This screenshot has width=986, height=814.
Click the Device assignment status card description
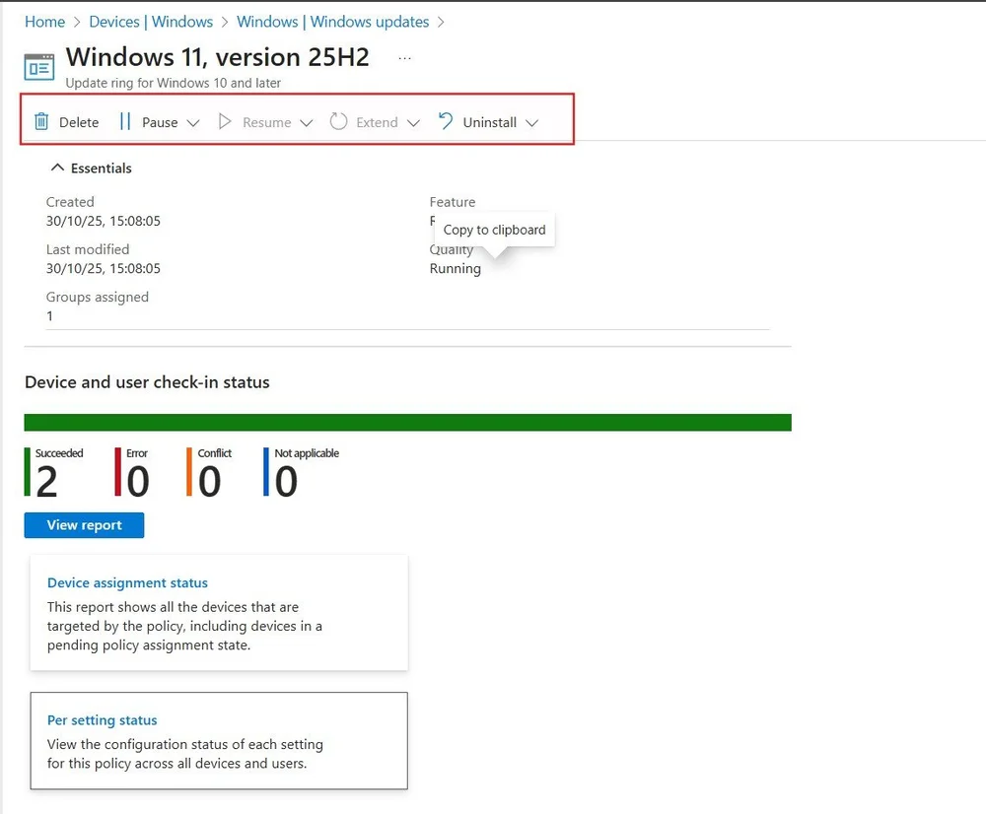click(x=185, y=626)
